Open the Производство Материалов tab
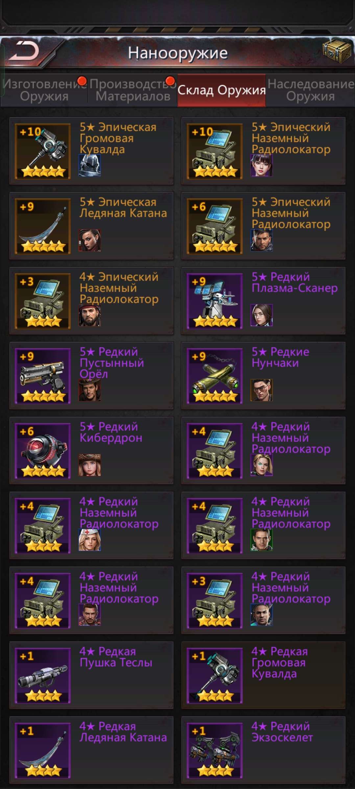The image size is (355, 789). (133, 90)
